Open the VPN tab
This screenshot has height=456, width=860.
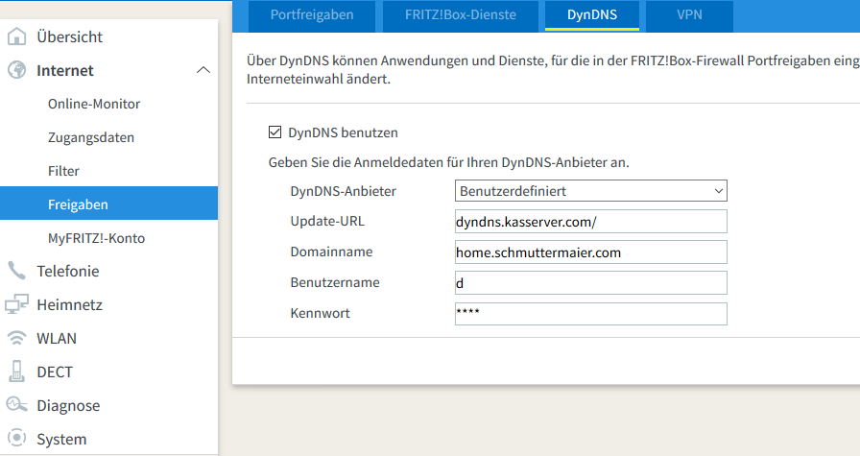tap(689, 15)
